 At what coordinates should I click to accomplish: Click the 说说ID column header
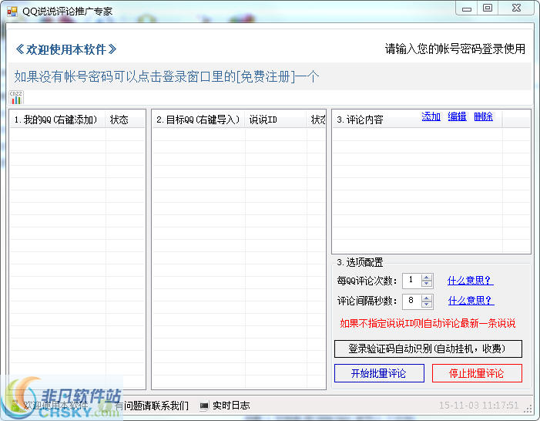click(276, 120)
